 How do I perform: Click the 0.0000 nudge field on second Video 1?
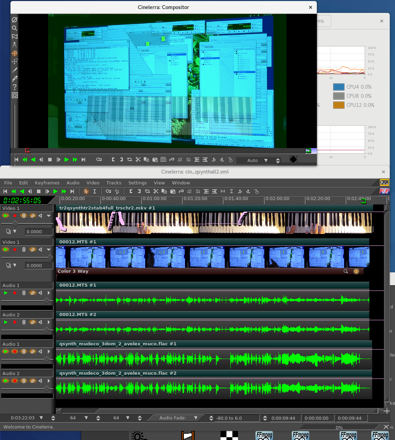(39, 266)
